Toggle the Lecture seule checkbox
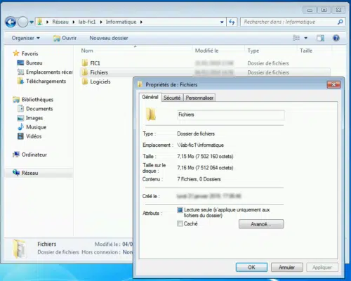The width and height of the screenshot is (351, 281). point(180,210)
